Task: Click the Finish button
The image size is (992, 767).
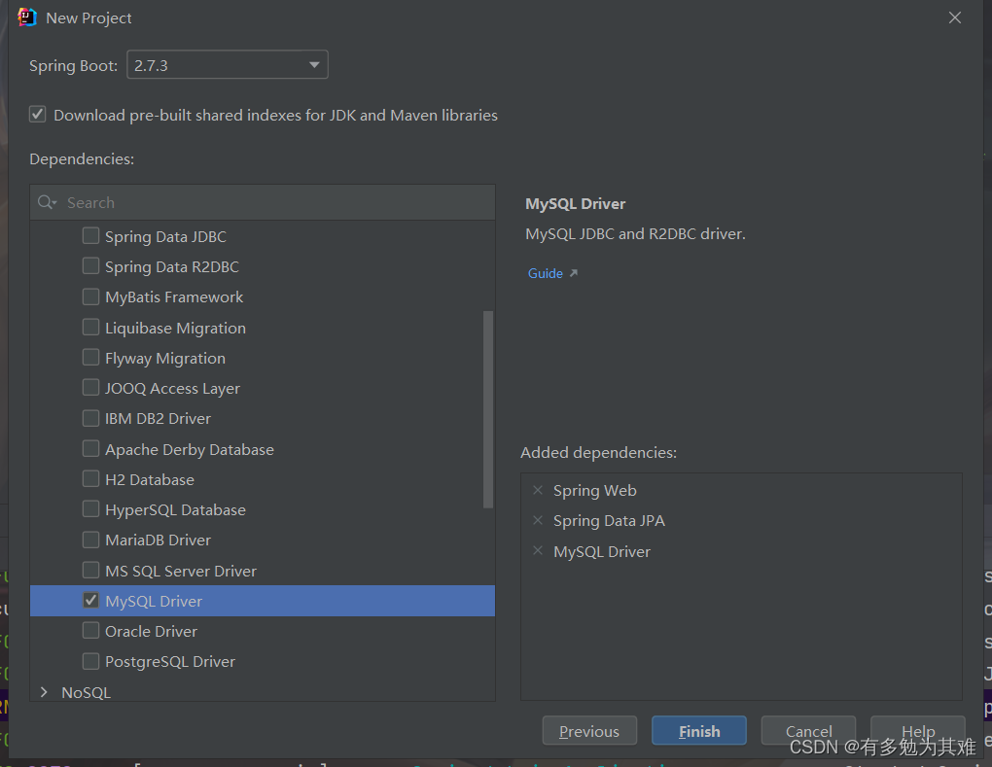Action: (699, 731)
